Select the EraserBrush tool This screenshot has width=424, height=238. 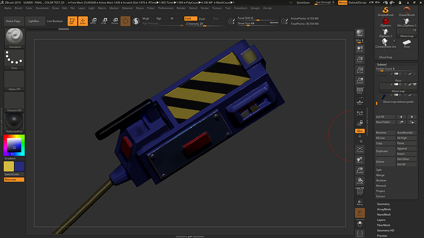click(407, 12)
